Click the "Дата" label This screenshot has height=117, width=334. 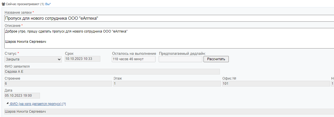click(9, 90)
